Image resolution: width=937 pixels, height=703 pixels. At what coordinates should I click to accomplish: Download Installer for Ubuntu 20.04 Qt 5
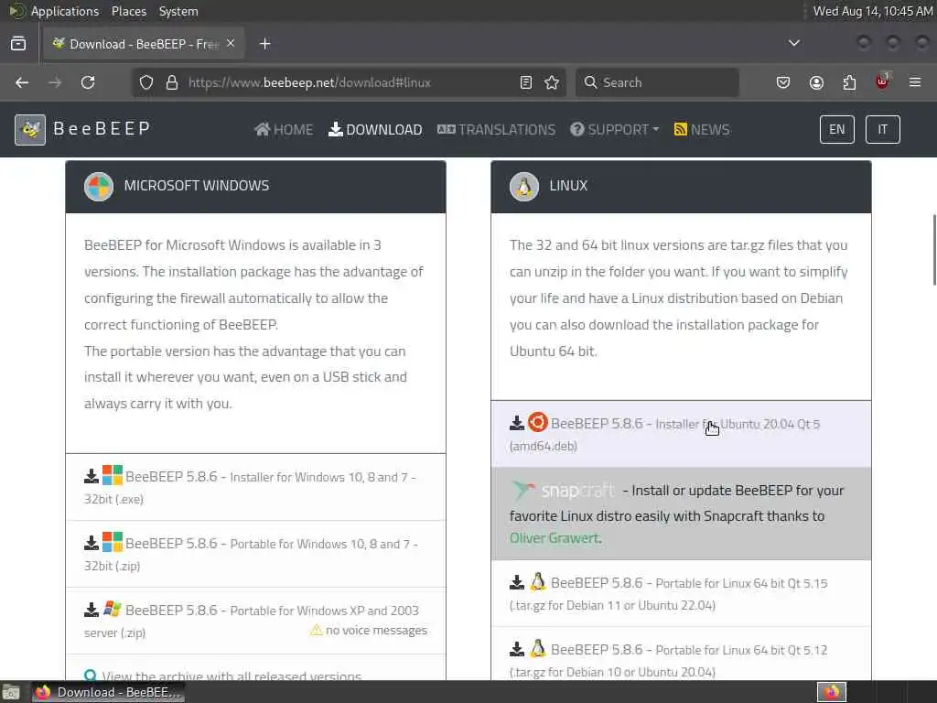pos(681,434)
